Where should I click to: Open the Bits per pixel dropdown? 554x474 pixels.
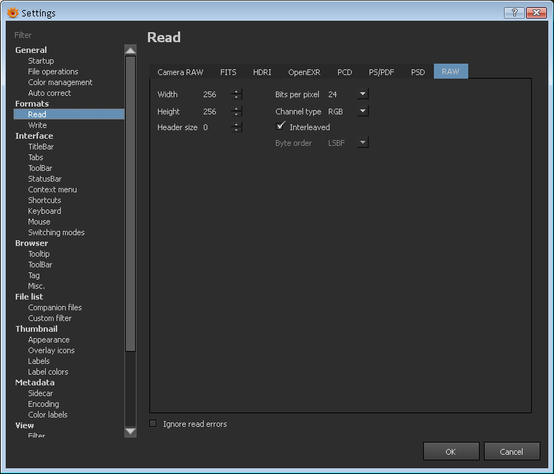point(362,94)
